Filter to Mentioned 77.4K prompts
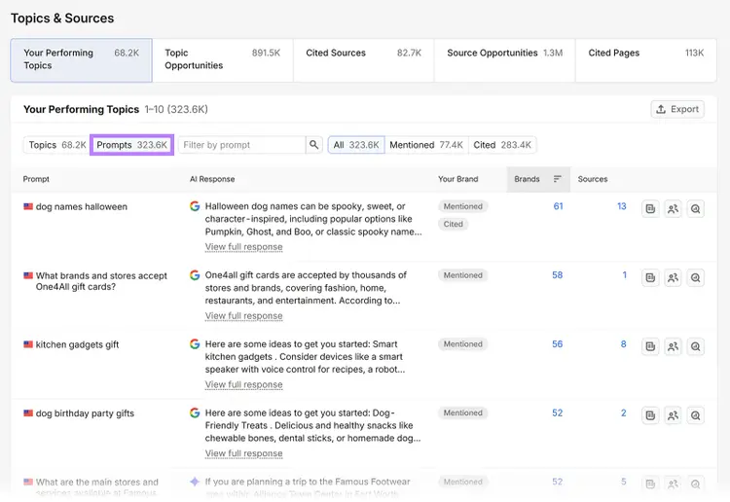730x502 pixels. point(426,145)
